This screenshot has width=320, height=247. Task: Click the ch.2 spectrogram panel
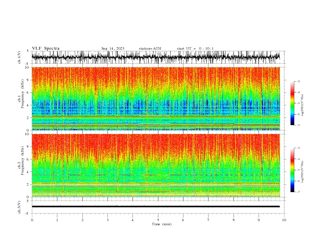pos(156,165)
